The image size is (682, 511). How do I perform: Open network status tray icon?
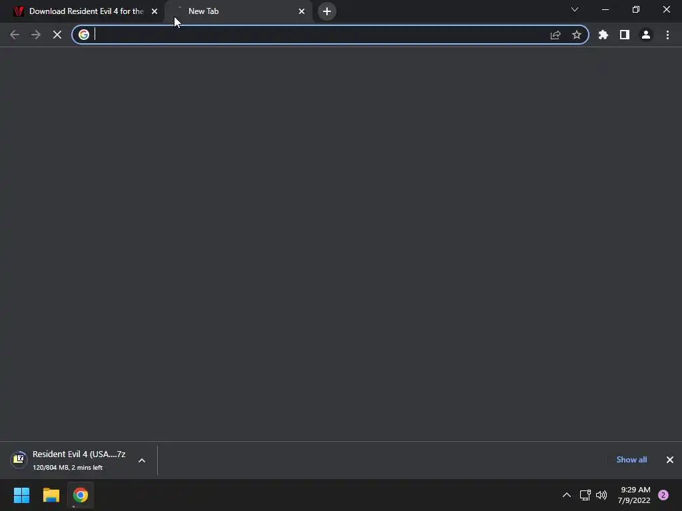(585, 495)
